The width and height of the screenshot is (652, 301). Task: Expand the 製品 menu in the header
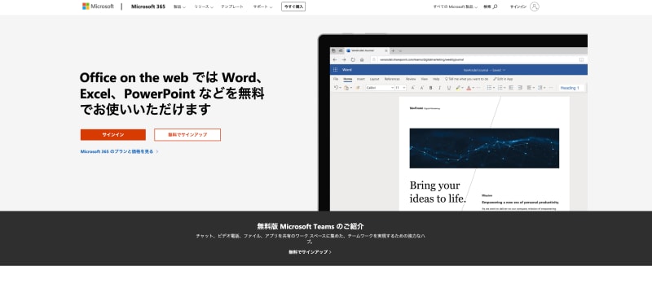(x=179, y=7)
